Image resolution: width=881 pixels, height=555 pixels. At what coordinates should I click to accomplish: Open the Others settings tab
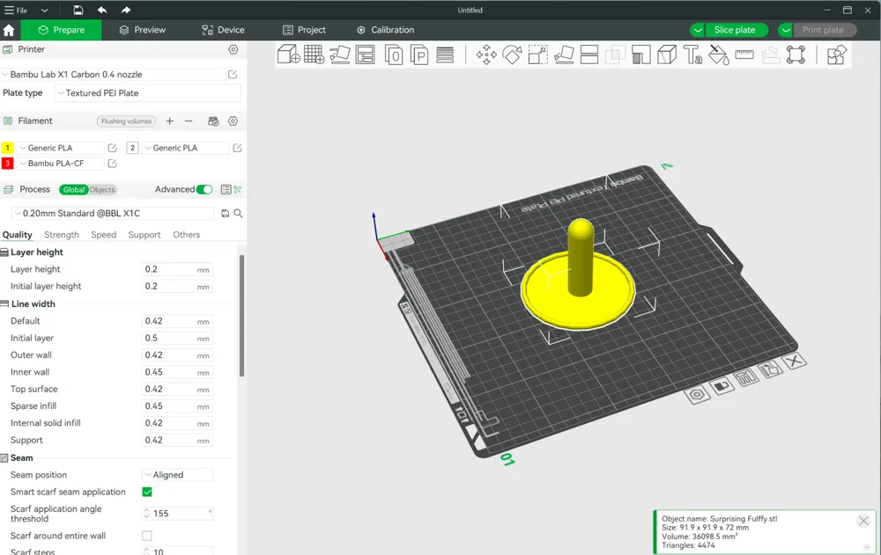tap(187, 235)
